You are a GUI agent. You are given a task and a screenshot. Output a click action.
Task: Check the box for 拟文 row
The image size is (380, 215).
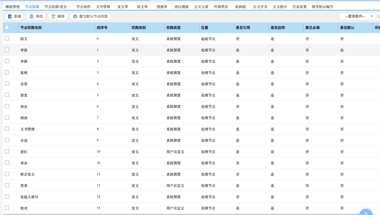pos(7,39)
